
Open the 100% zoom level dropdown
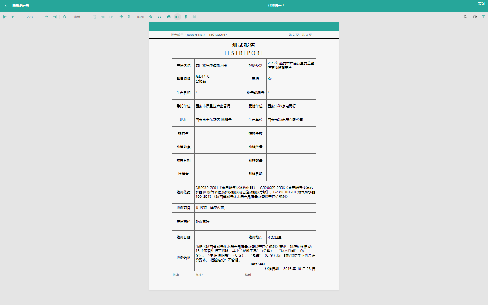click(x=140, y=17)
